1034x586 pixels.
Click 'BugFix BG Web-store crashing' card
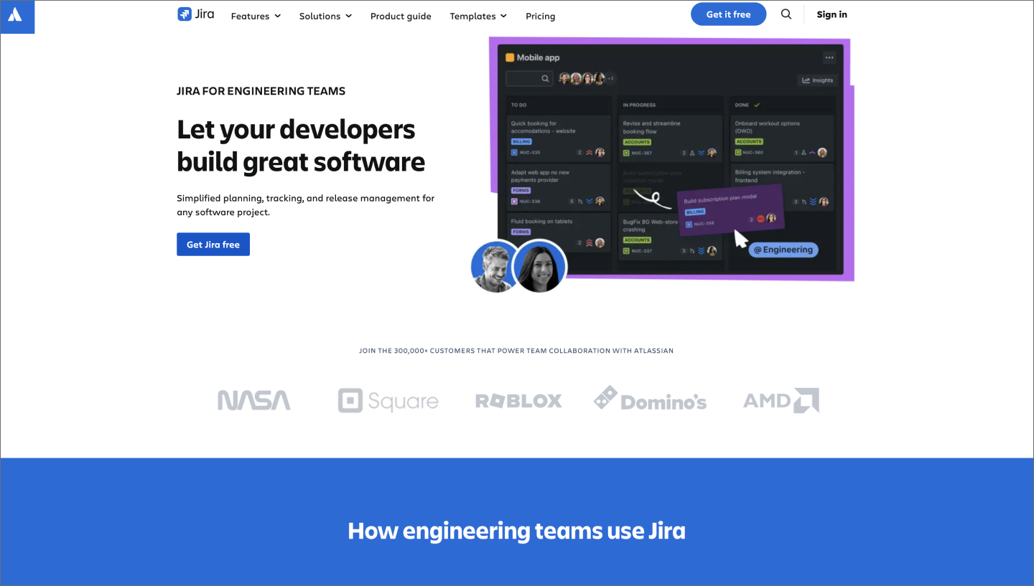click(x=671, y=236)
